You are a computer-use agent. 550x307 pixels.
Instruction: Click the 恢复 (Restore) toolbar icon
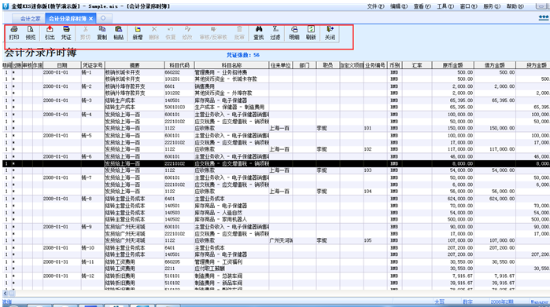[171, 33]
